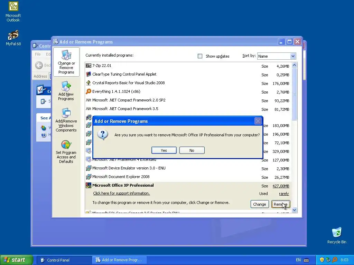The height and width of the screenshot is (265, 354).
Task: Click the Remove button for Office XP
Action: [281, 204]
